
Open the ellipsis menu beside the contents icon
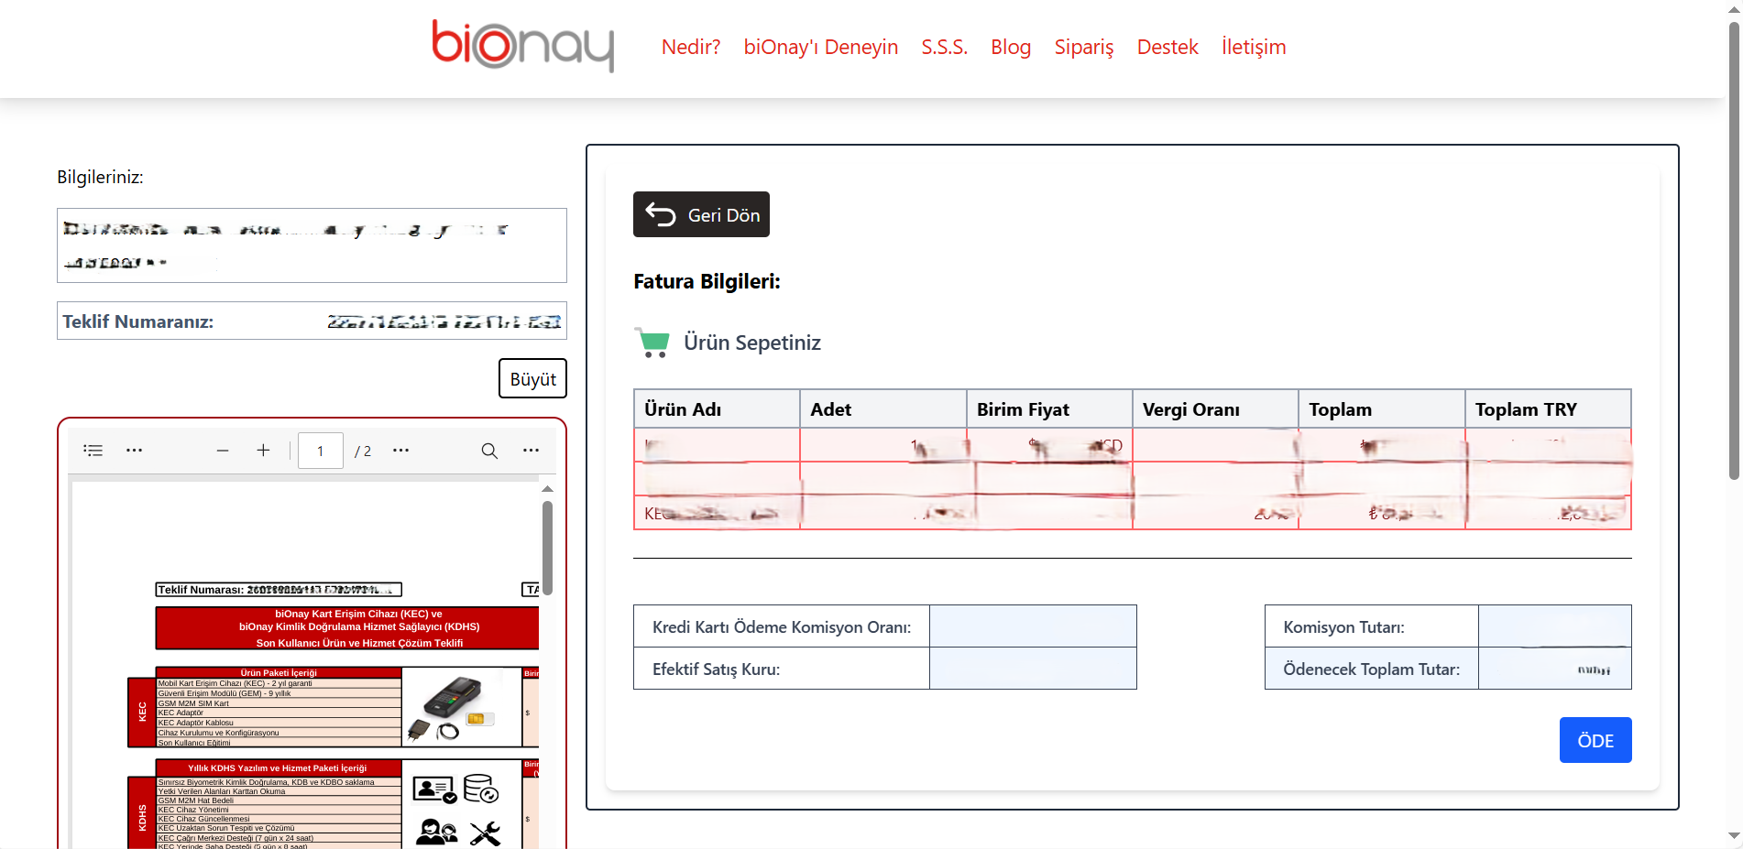tap(134, 451)
